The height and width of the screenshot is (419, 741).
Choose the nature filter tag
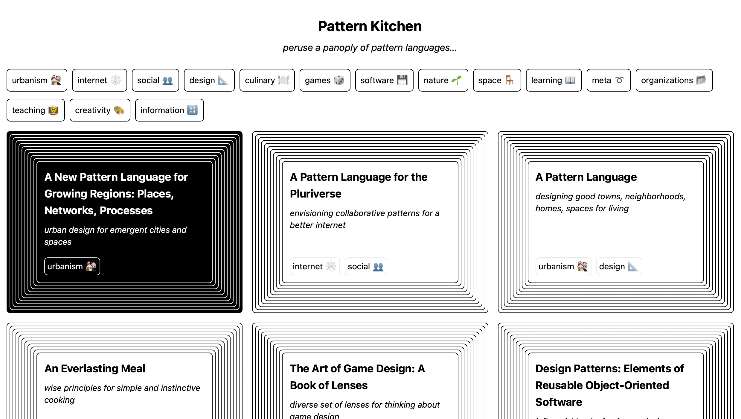pos(443,80)
